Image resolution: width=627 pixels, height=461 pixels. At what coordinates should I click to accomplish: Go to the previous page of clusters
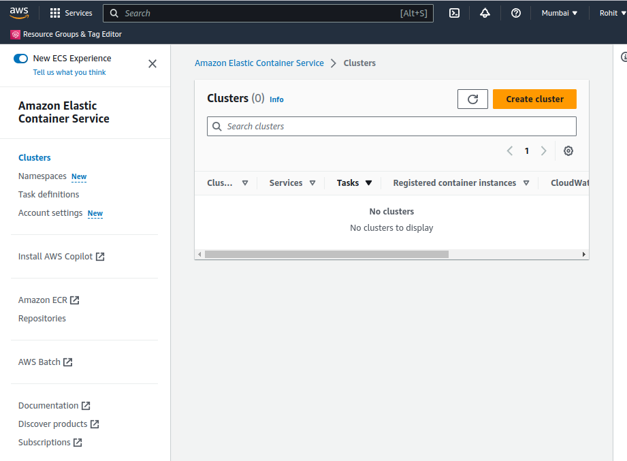point(510,150)
